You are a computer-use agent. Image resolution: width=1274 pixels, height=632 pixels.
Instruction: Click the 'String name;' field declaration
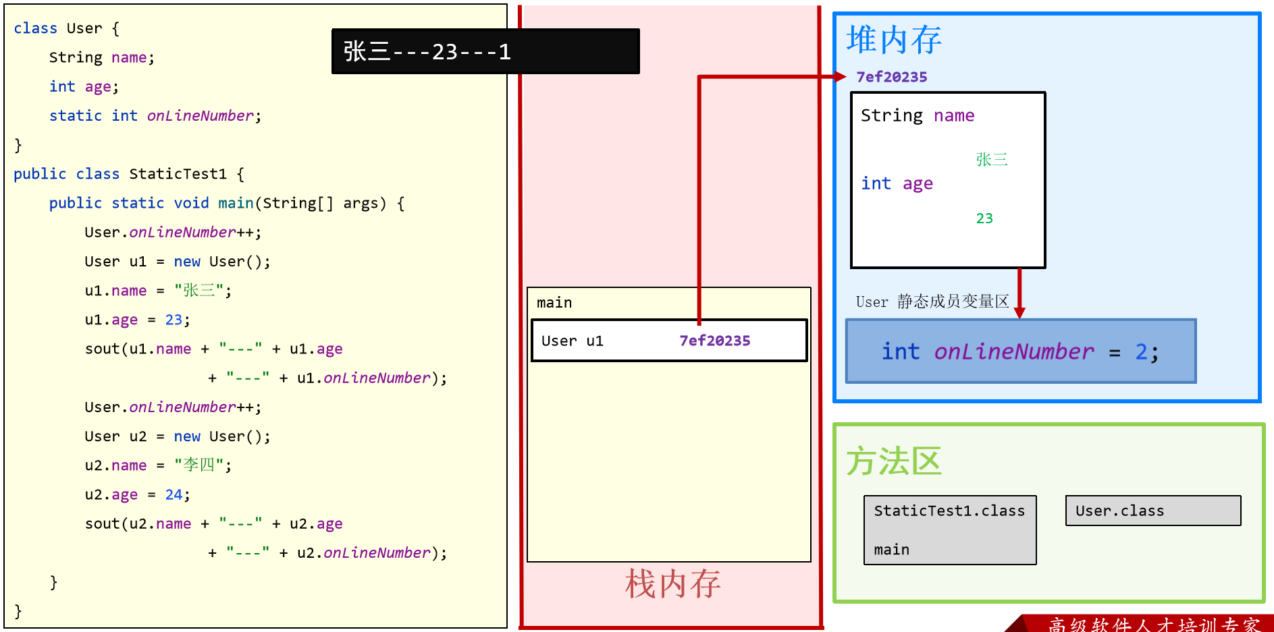tap(102, 57)
